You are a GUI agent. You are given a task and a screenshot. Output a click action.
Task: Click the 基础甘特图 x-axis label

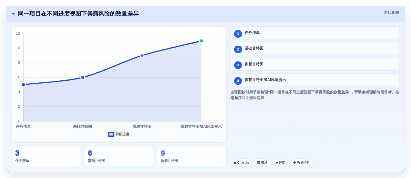pyautogui.click(x=82, y=127)
